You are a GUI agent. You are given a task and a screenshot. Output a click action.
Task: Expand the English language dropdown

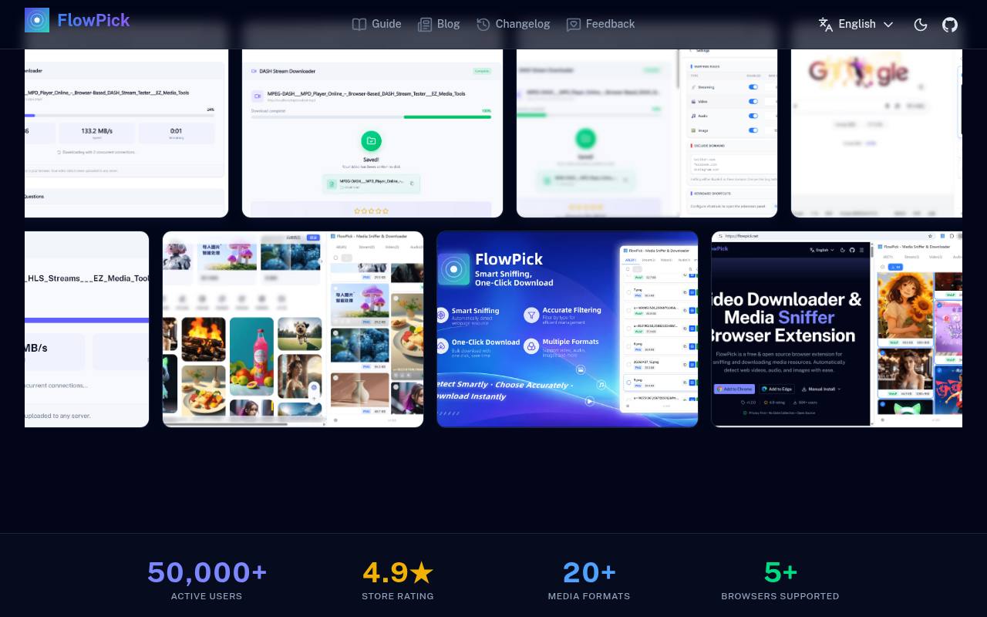tap(856, 24)
